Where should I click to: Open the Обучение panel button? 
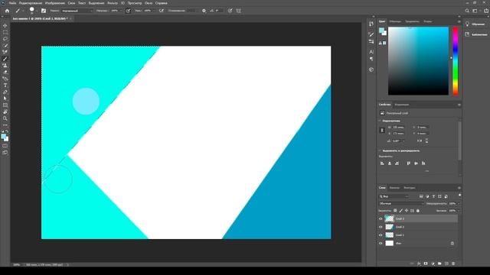click(x=475, y=24)
